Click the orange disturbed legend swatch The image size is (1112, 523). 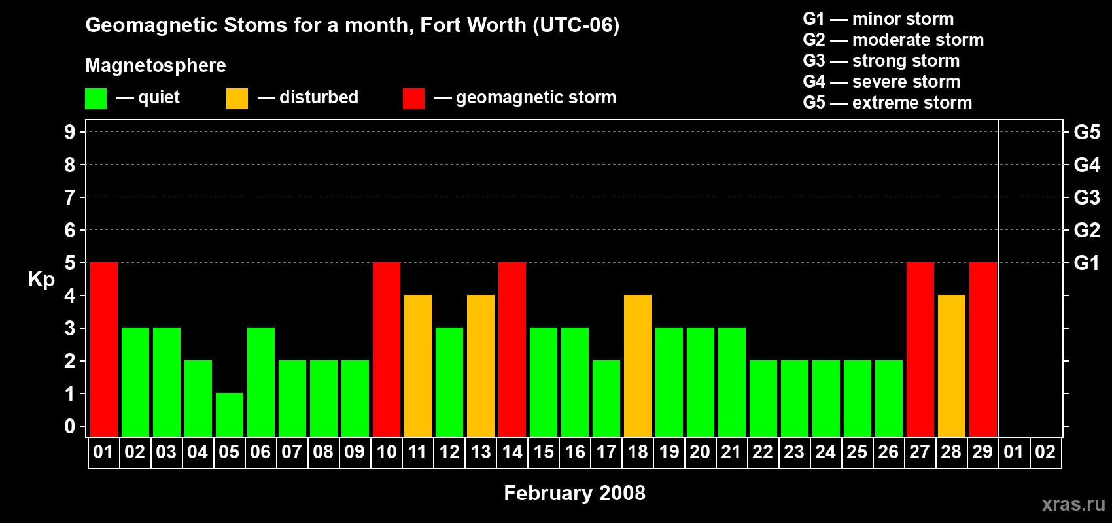237,99
